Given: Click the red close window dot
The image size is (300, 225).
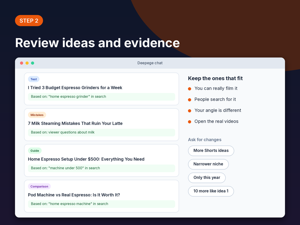Looking at the screenshot, I should tap(21, 63).
